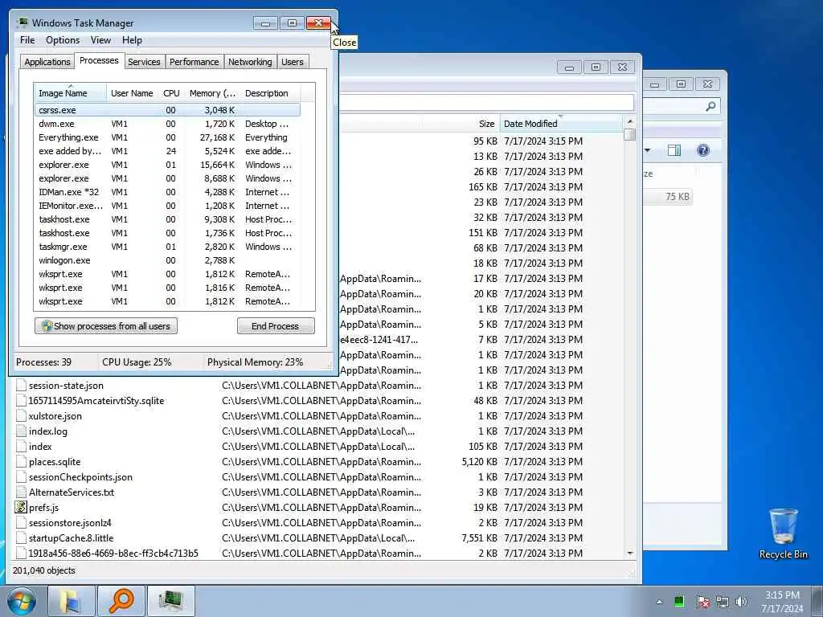The image size is (823, 617).
Task: Click the search magnifier in the back window
Action: pos(710,107)
